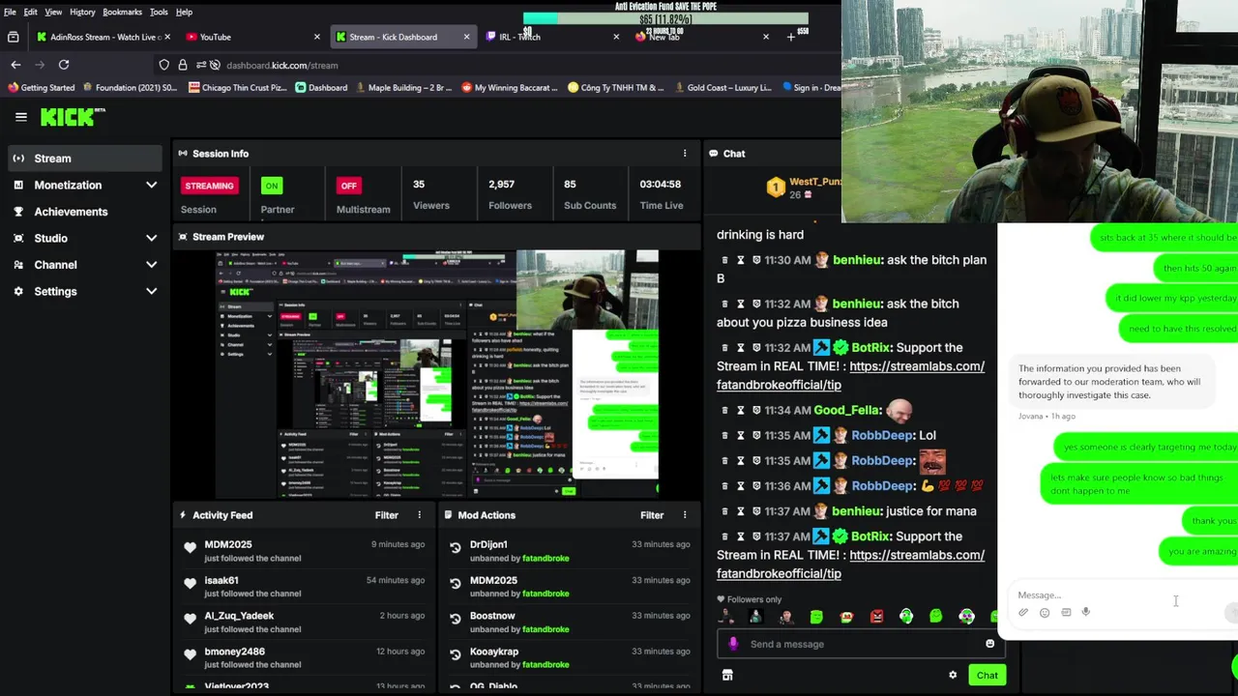Open Chicago Thin Crust Pizza bookmark
This screenshot has height=696, width=1238.
tap(237, 88)
